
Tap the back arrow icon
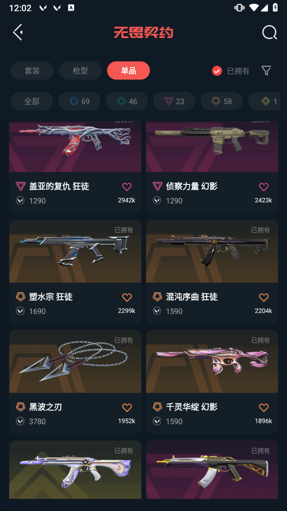pyautogui.click(x=18, y=32)
